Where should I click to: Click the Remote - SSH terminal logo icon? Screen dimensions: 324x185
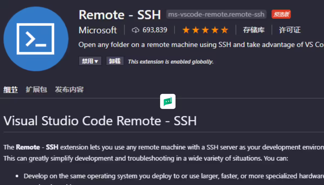pyautogui.click(x=36, y=39)
